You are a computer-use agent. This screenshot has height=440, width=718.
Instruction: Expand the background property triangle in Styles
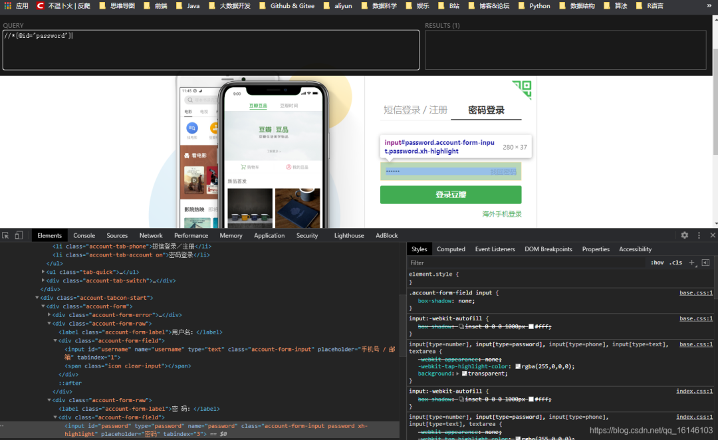coord(457,374)
